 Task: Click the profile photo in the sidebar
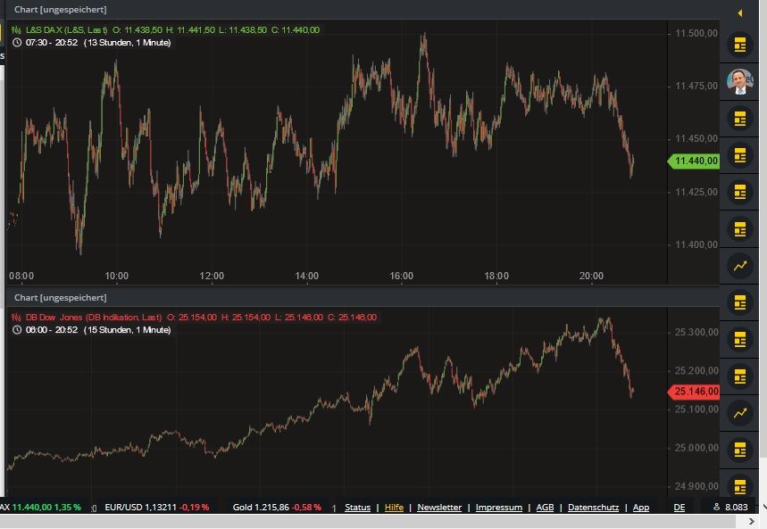pyautogui.click(x=739, y=80)
